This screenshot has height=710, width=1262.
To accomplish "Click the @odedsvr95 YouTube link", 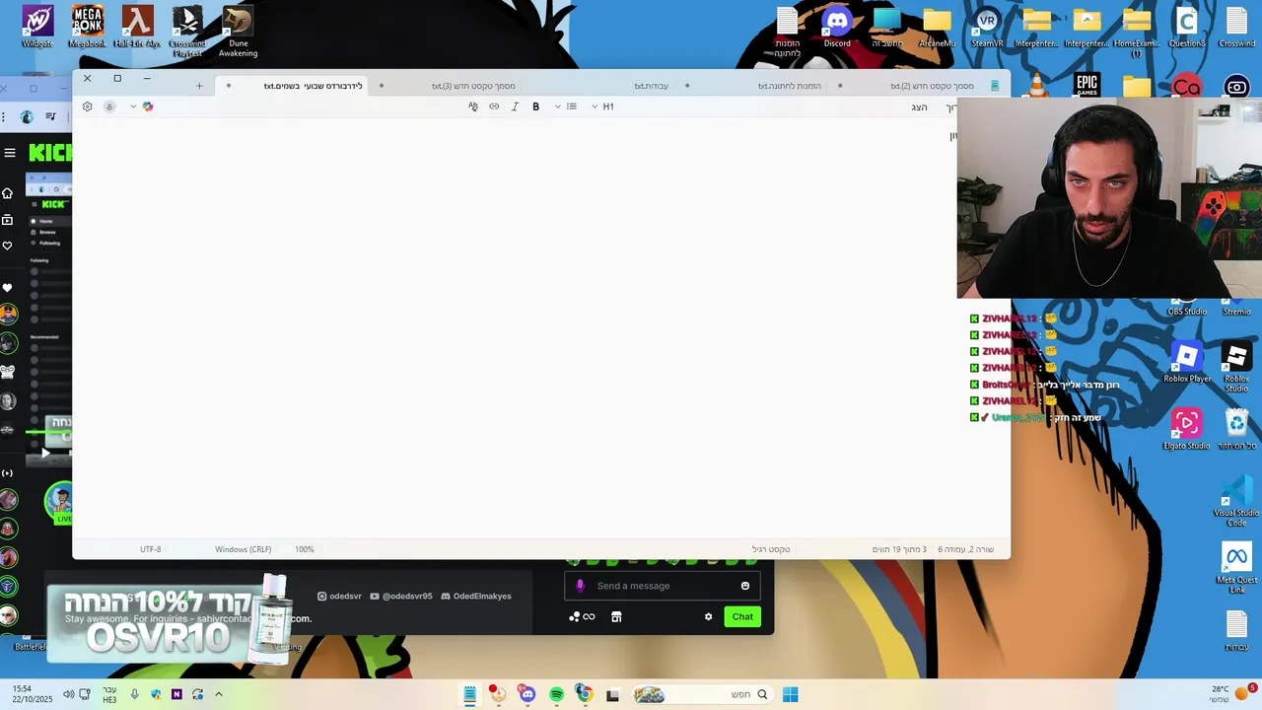I will [x=401, y=597].
